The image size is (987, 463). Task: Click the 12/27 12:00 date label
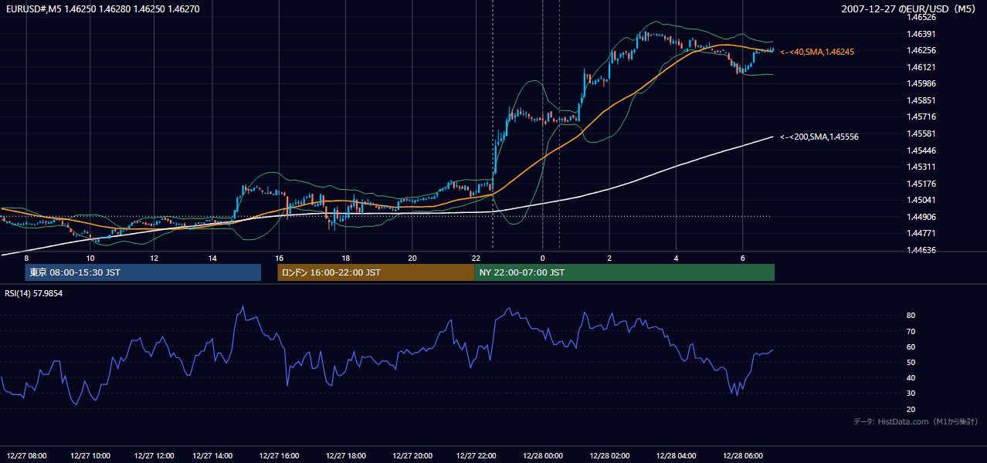[x=154, y=456]
